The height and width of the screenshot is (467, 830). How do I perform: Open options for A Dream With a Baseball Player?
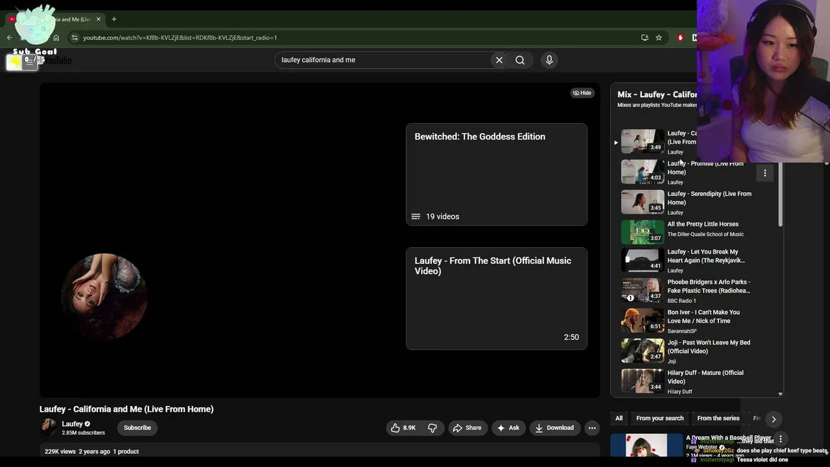coord(781,439)
